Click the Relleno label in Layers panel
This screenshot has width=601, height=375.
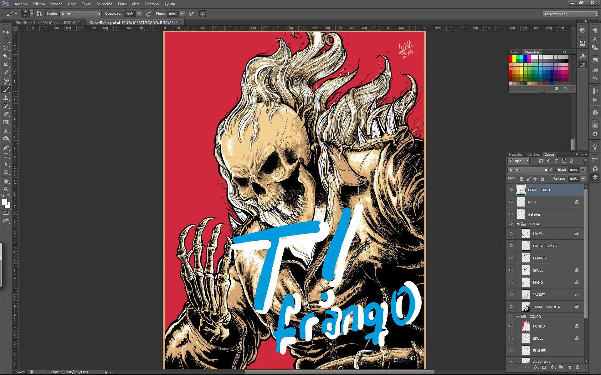point(560,179)
